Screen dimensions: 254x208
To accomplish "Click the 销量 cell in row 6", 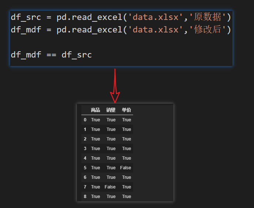I will 111,177.
